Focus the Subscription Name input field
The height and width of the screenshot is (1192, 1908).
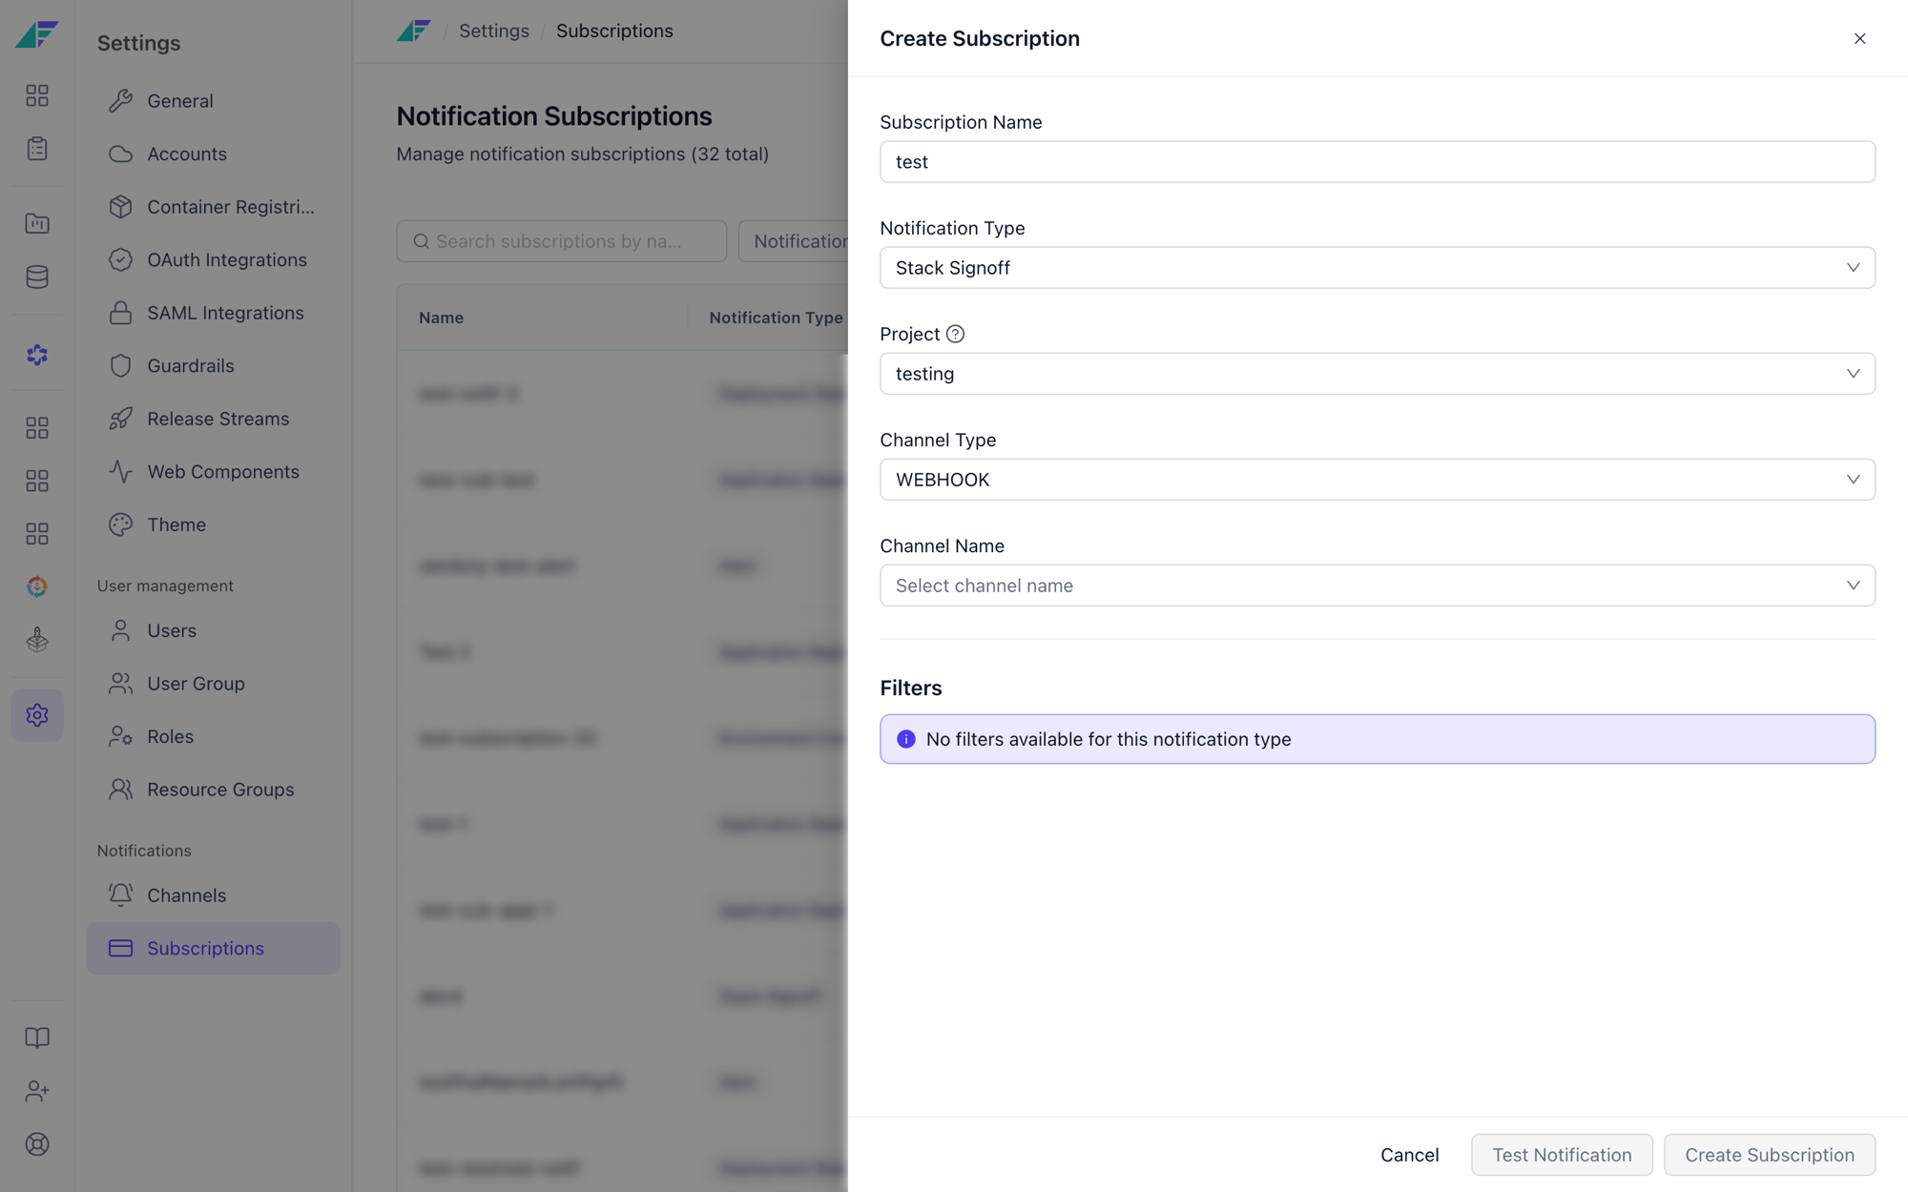click(1377, 162)
